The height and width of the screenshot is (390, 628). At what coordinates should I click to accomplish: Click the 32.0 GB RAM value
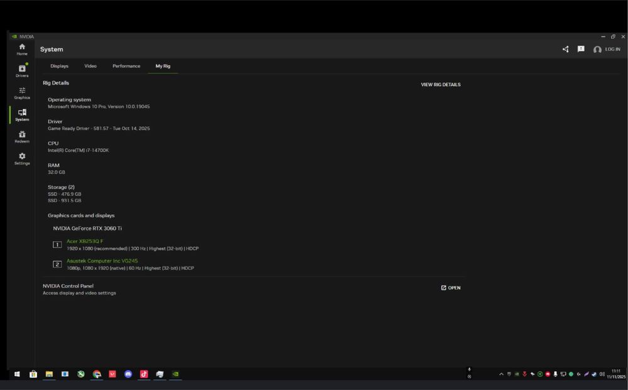[x=56, y=172]
